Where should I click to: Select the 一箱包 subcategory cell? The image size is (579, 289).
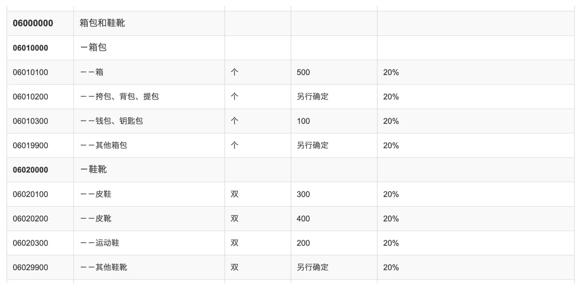tap(93, 48)
